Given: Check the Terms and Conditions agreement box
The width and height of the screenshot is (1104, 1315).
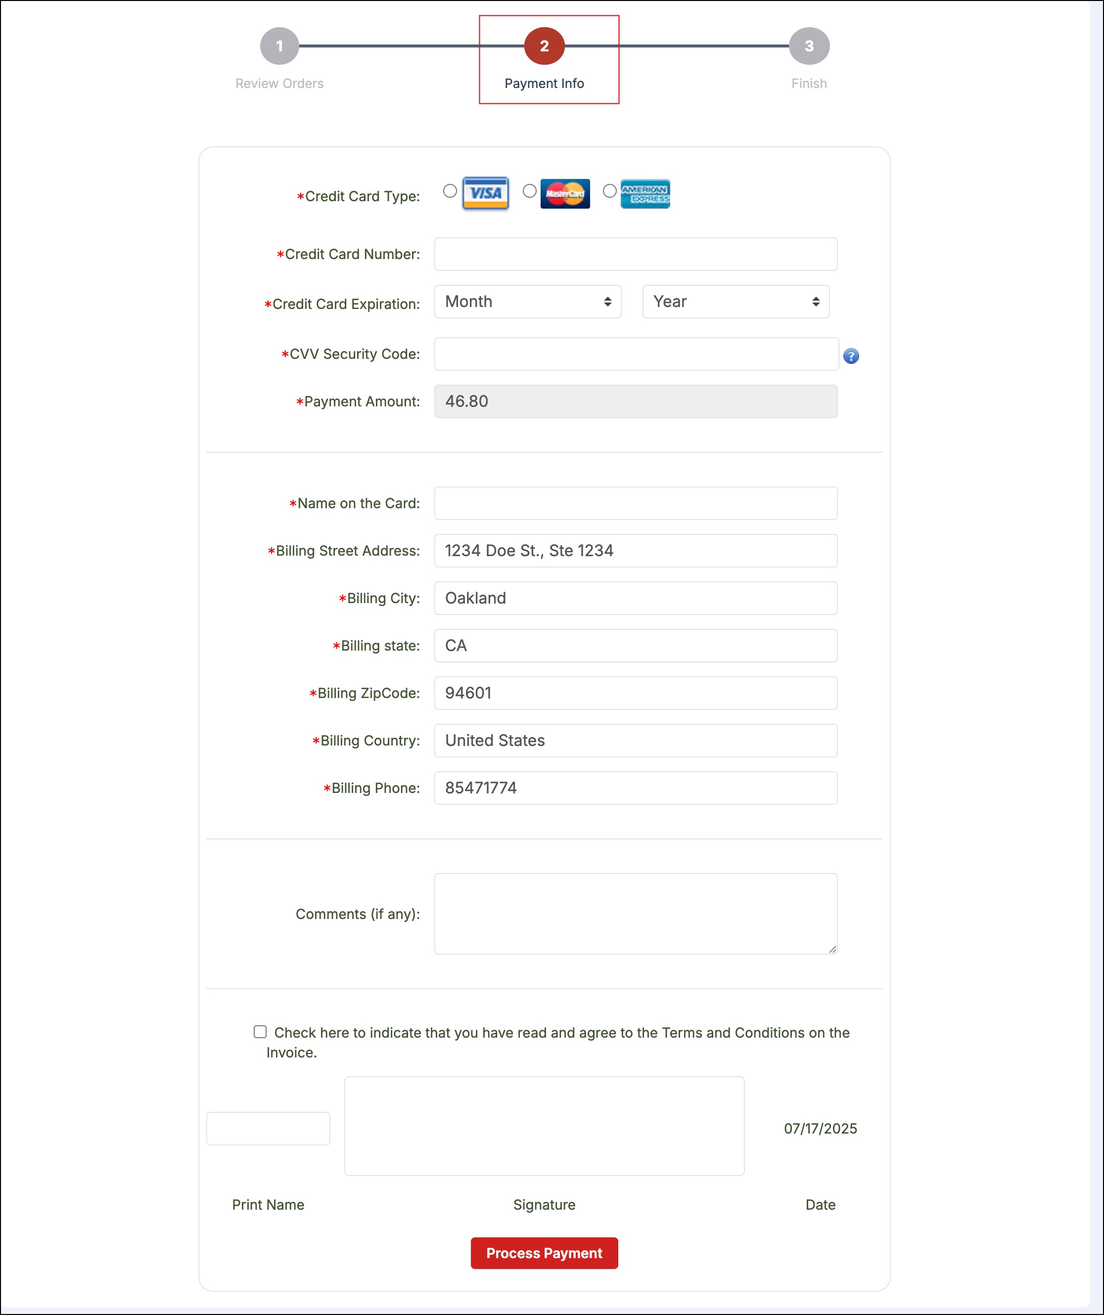Looking at the screenshot, I should 260,1031.
